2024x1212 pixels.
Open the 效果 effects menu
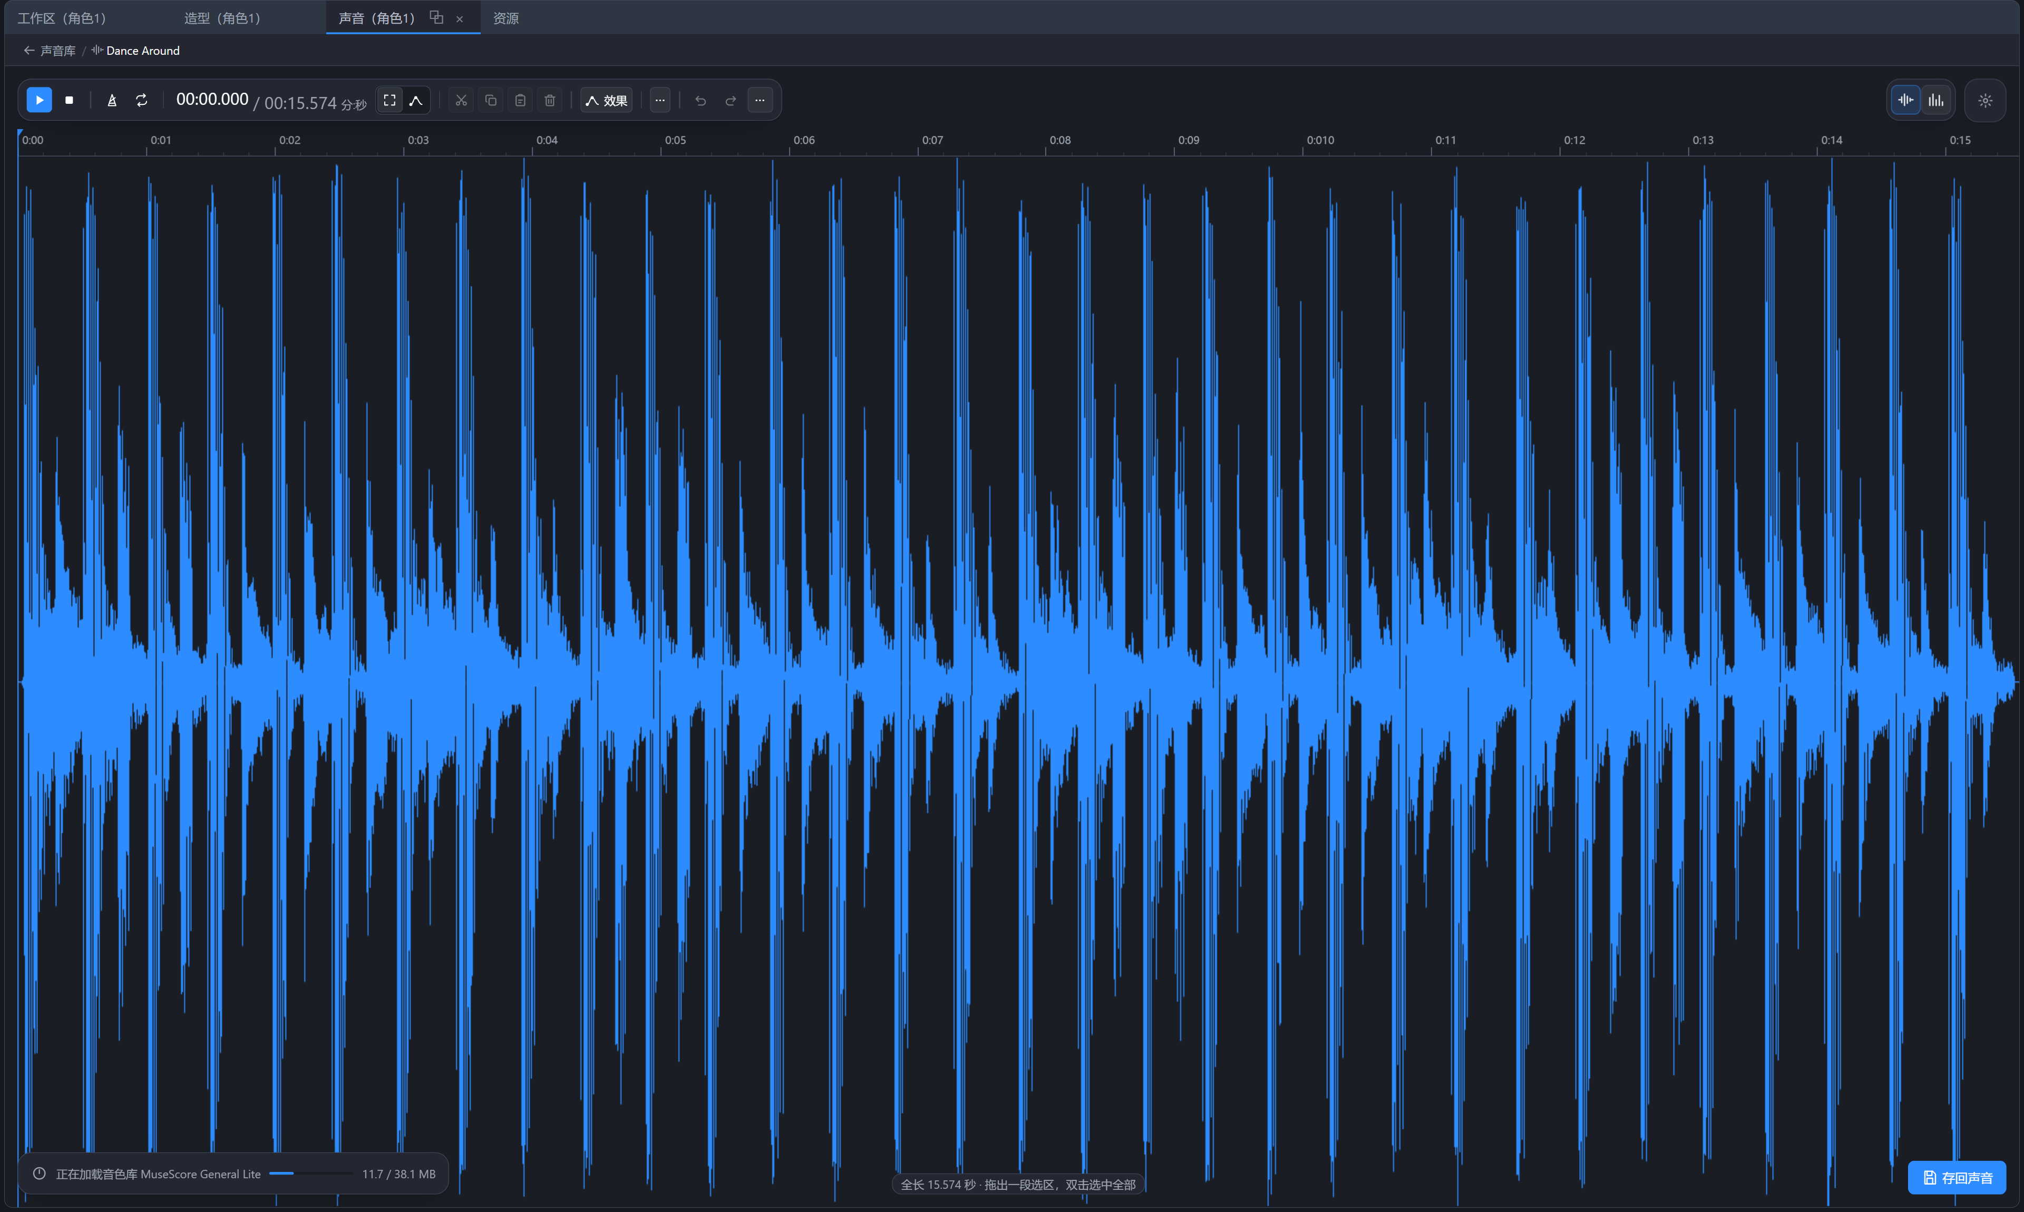607,101
